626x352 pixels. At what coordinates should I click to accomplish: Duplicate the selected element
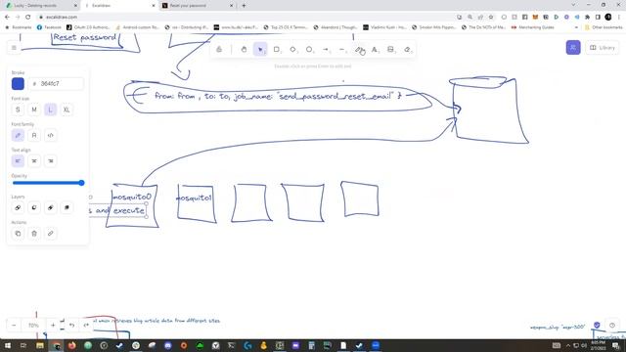click(18, 234)
